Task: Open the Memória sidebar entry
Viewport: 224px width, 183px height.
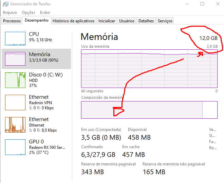Action: [36, 59]
